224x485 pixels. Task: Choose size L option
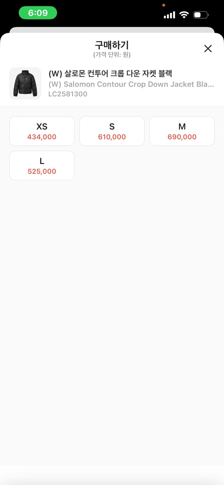coord(42,161)
